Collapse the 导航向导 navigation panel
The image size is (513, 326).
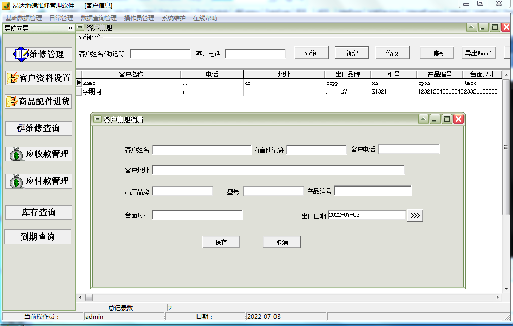coord(70,28)
